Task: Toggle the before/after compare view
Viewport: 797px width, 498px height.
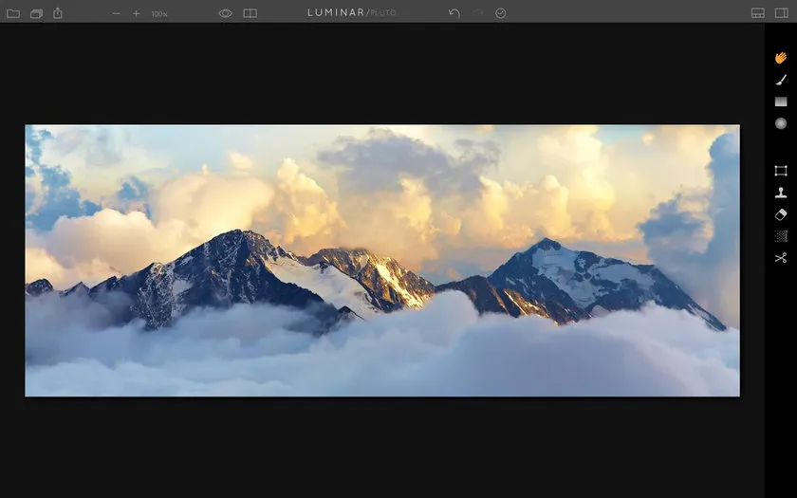Action: (x=250, y=13)
